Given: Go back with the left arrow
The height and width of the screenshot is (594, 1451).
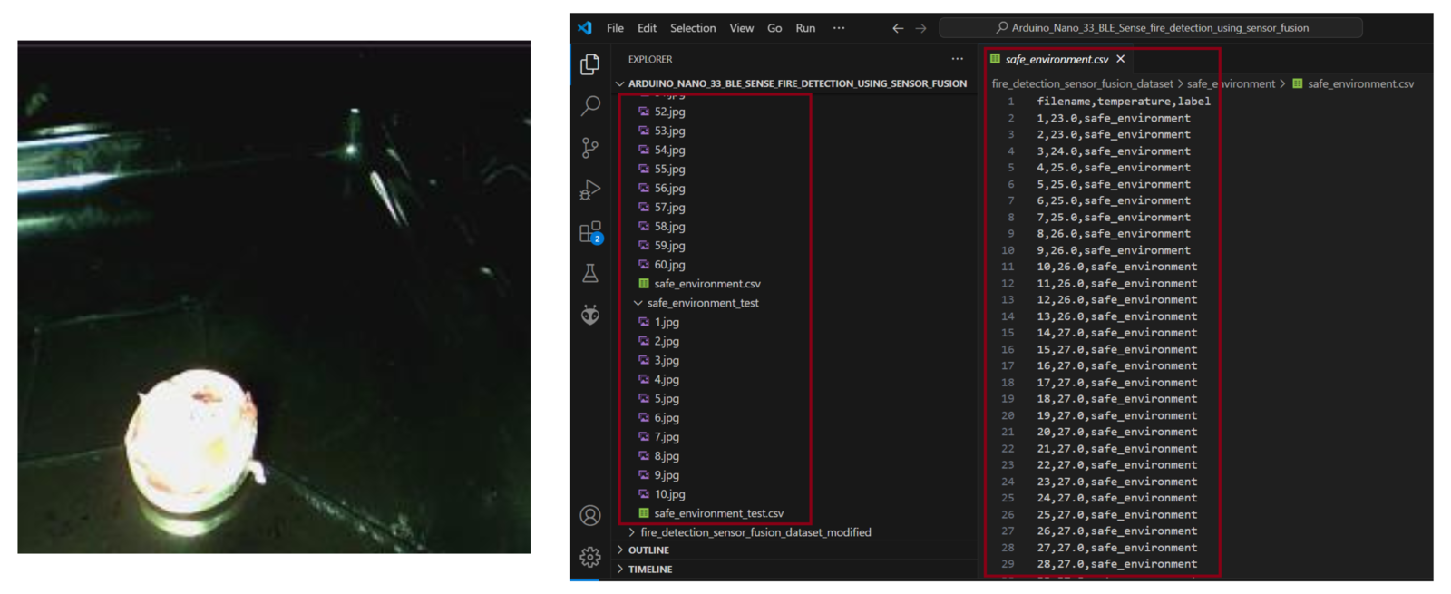Looking at the screenshot, I should point(898,28).
